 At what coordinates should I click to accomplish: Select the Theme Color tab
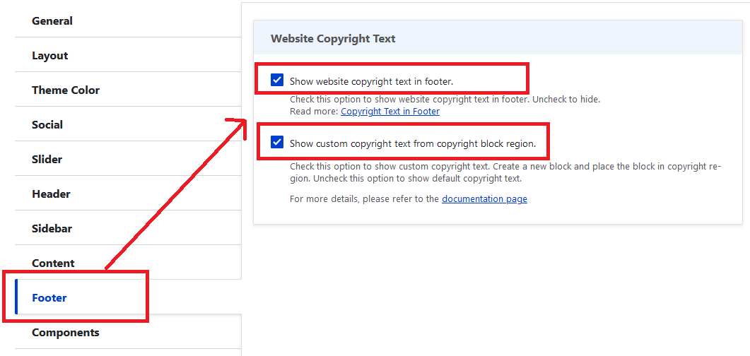coord(66,90)
